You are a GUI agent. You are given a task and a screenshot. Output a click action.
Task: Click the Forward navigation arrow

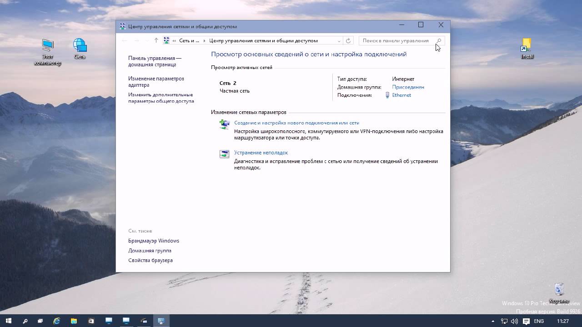(x=136, y=40)
